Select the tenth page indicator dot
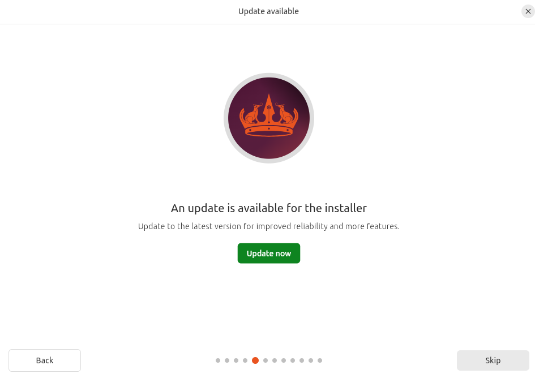This screenshot has width=535, height=378. click(x=302, y=360)
